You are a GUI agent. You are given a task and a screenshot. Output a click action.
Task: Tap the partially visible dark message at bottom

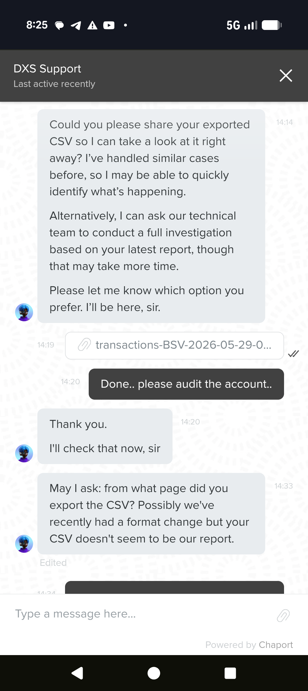[175, 587]
